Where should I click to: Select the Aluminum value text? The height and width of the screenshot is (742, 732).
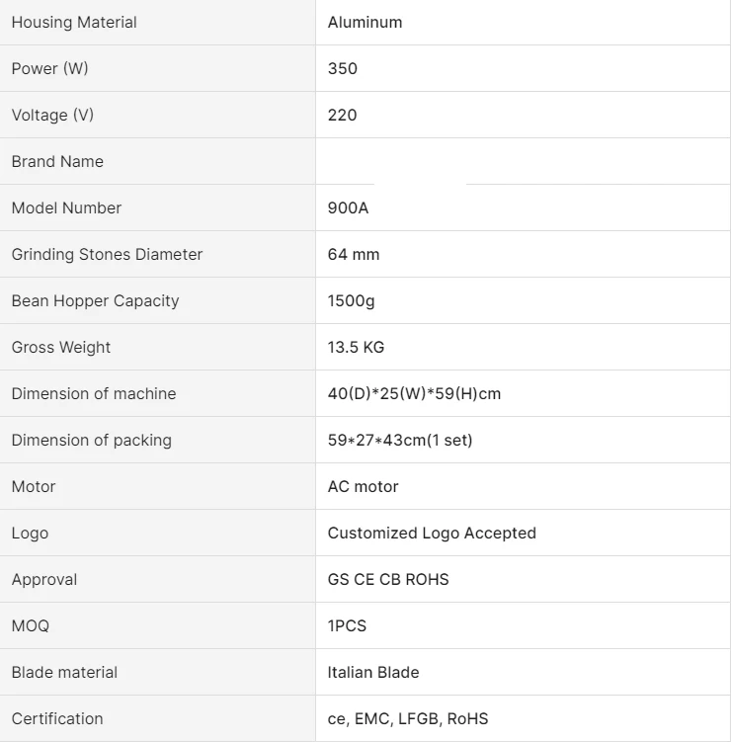365,22
